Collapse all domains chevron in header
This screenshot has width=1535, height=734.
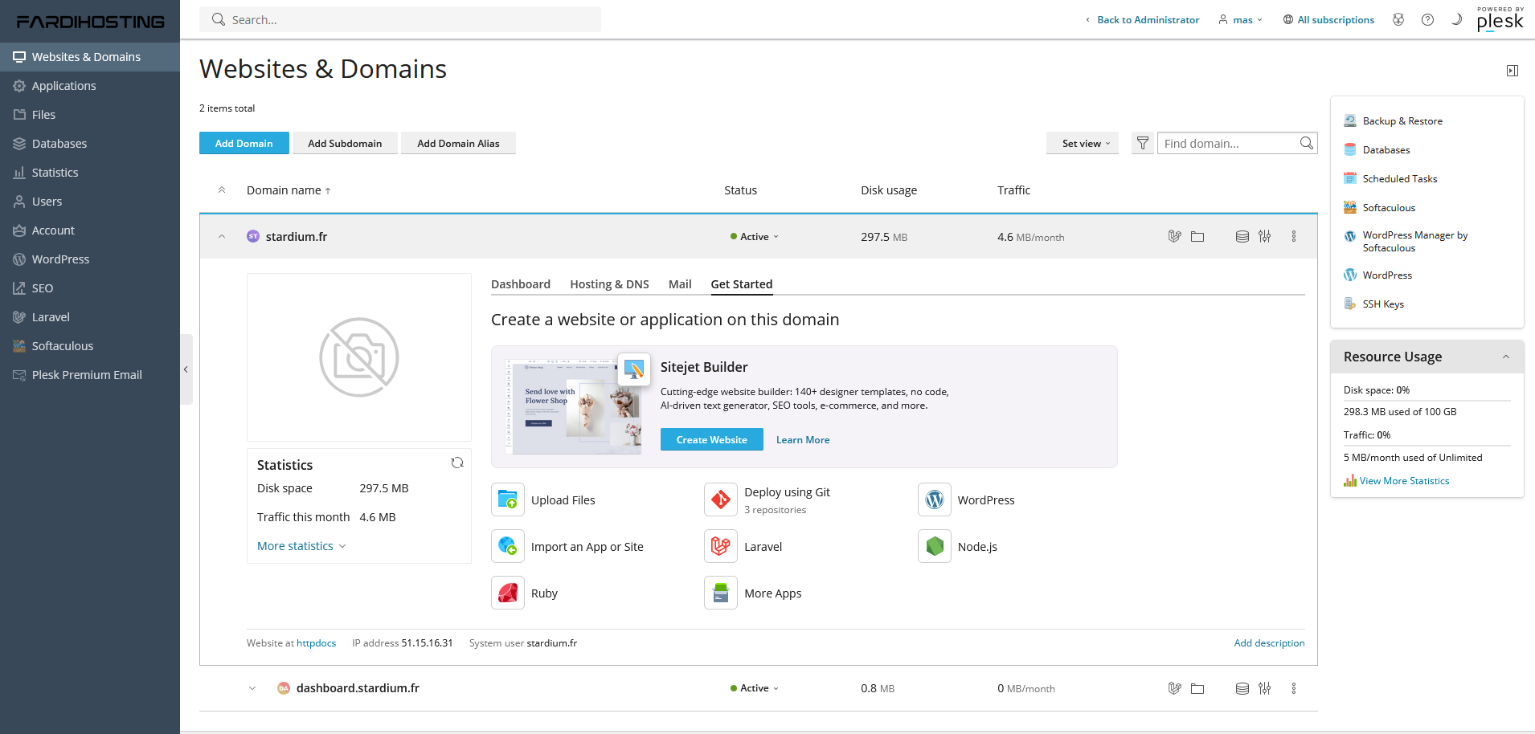coord(222,190)
